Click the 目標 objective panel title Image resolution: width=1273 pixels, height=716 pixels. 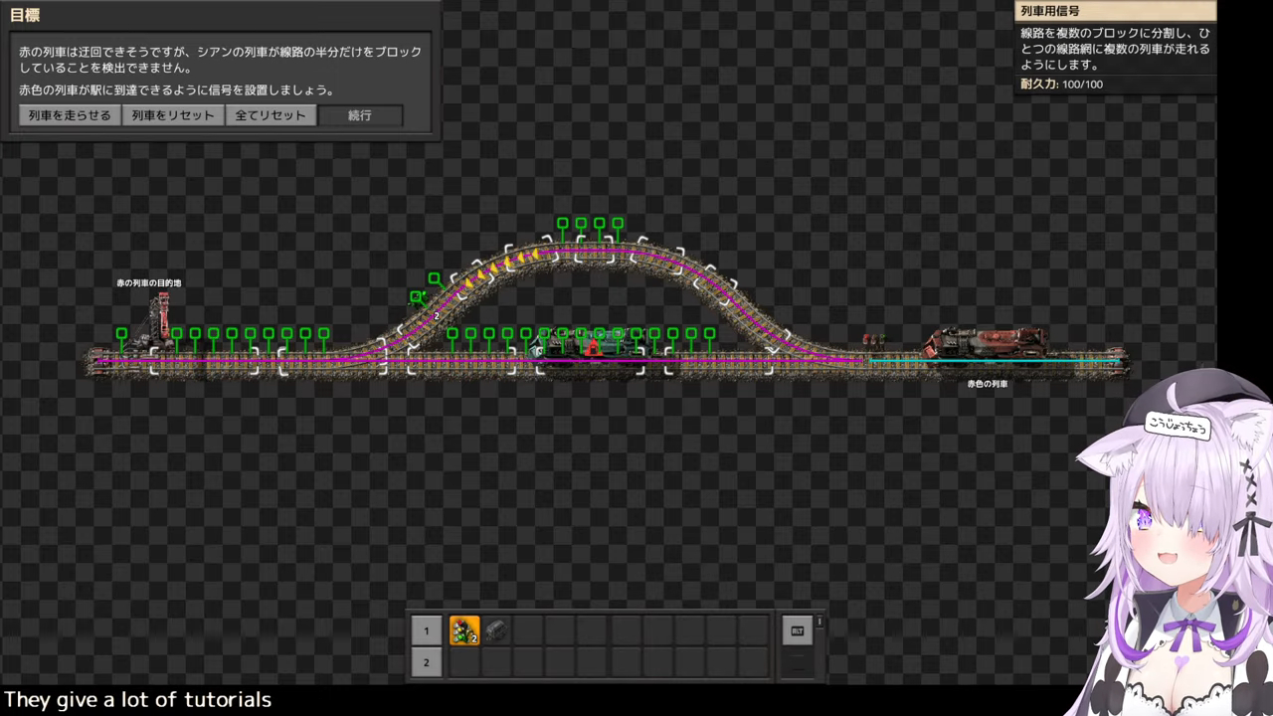point(24,15)
